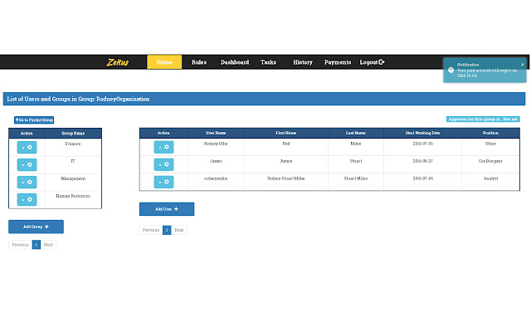The image size is (531, 332).
Task: Click Previous in the users pagination
Action: (151, 230)
